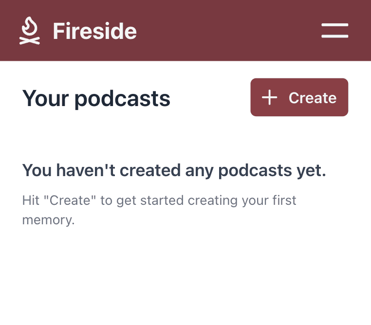
Task: Click "You haven't created any podcasts yet" message
Action: click(x=174, y=170)
